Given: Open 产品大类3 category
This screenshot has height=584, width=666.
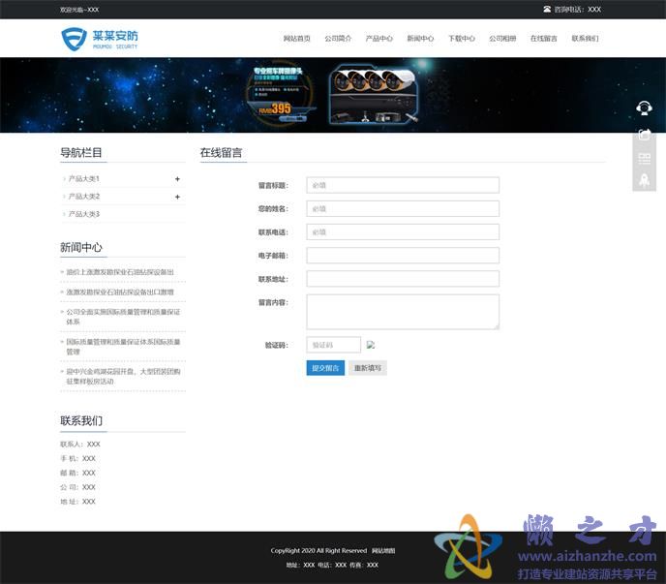Looking at the screenshot, I should (x=83, y=214).
